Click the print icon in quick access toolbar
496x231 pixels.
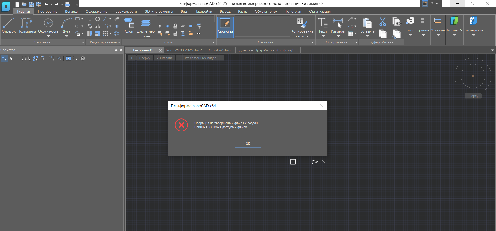(x=67, y=4)
